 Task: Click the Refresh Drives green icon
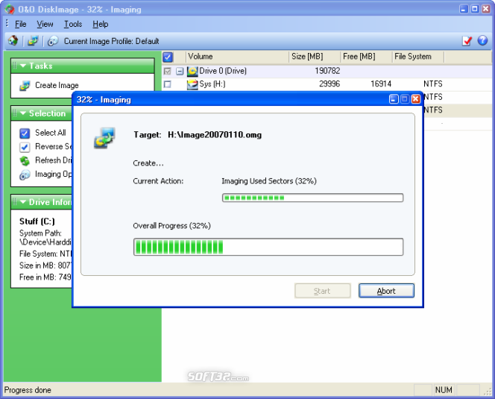(x=25, y=160)
